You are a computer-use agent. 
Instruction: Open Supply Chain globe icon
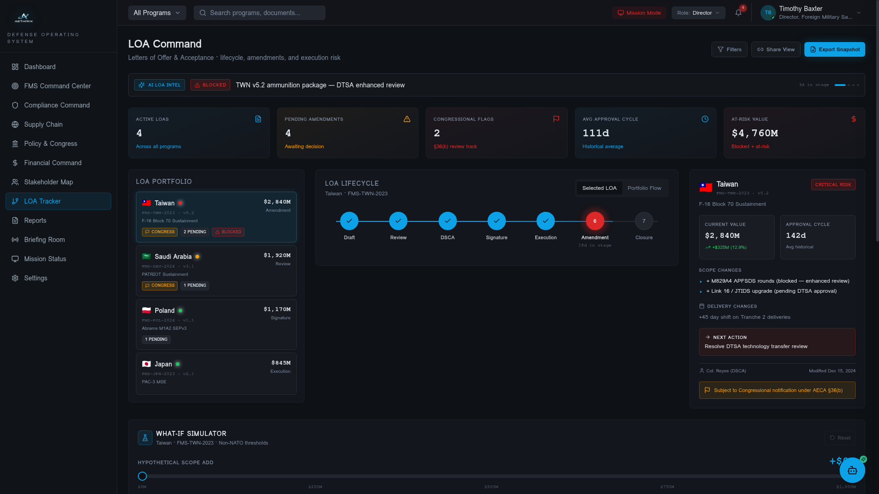[15, 124]
